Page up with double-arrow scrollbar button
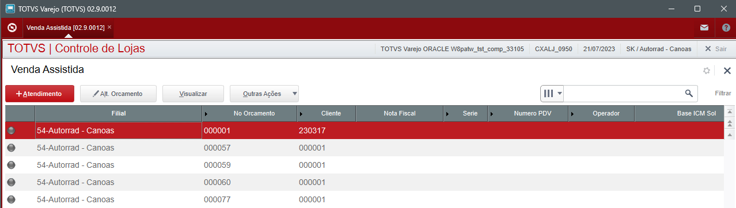The height and width of the screenshot is (208, 736). (730, 123)
